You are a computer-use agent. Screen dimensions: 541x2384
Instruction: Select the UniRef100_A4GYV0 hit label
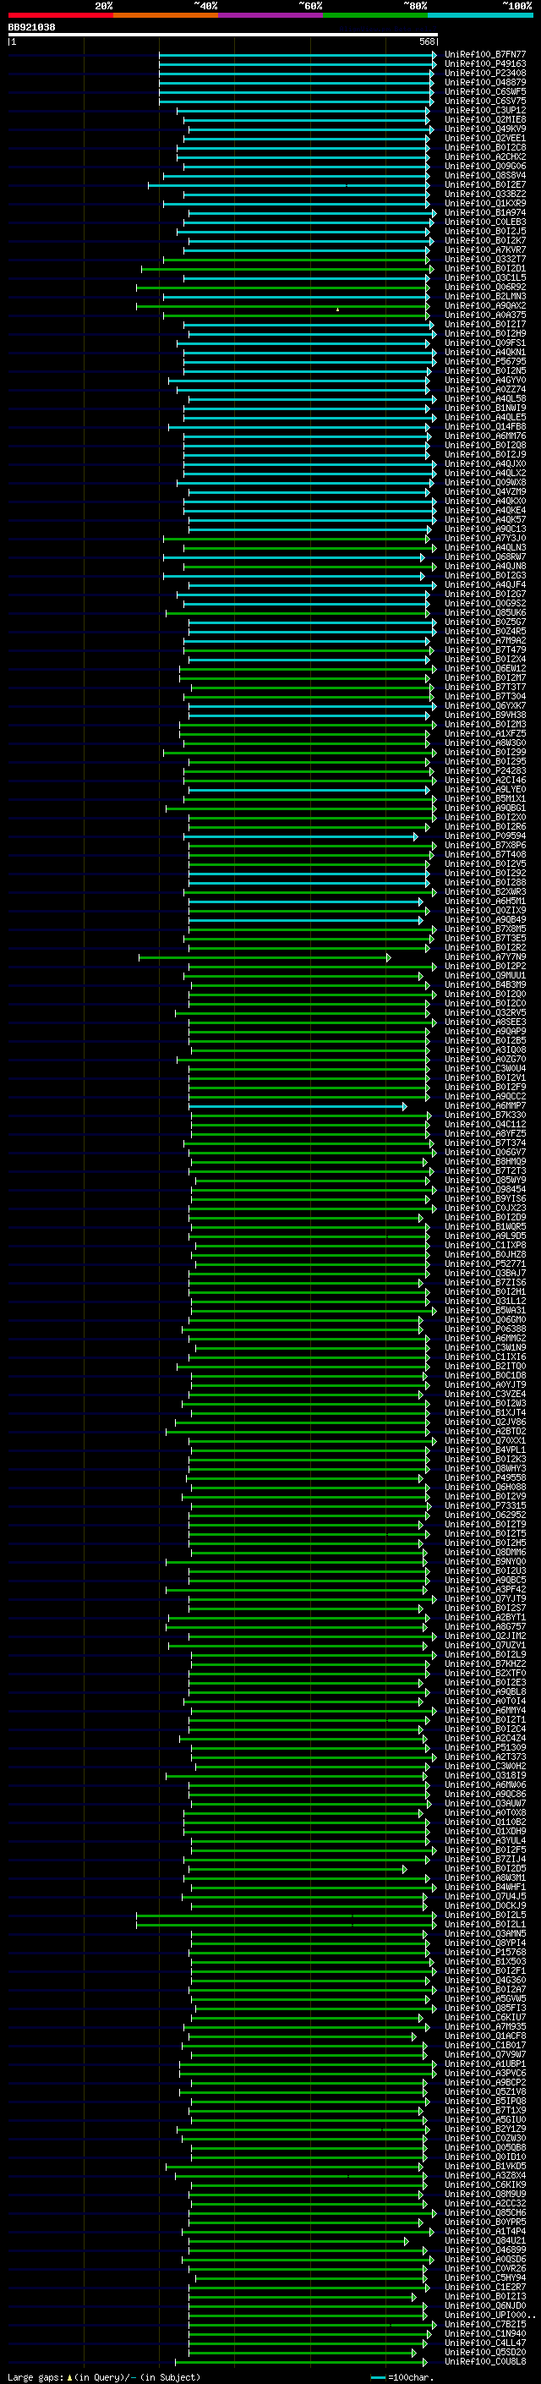coord(485,381)
